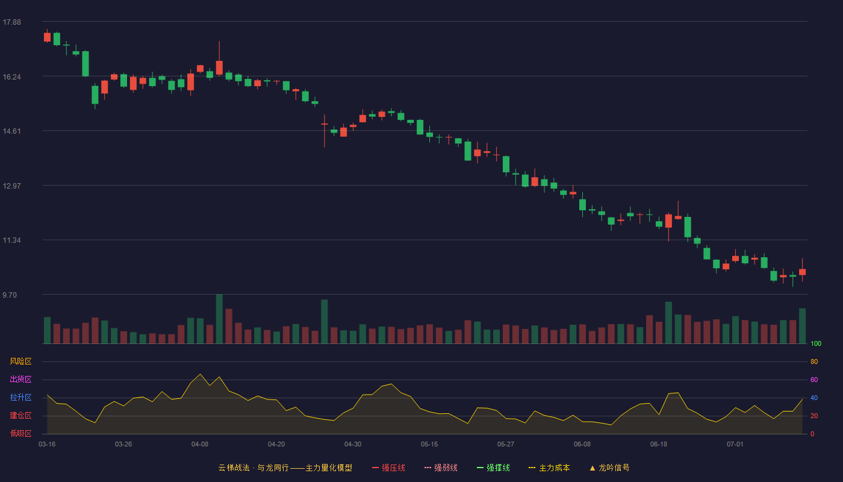The height and width of the screenshot is (482, 843).
Task: Click the 11.34 price axis label
Action: point(11,240)
